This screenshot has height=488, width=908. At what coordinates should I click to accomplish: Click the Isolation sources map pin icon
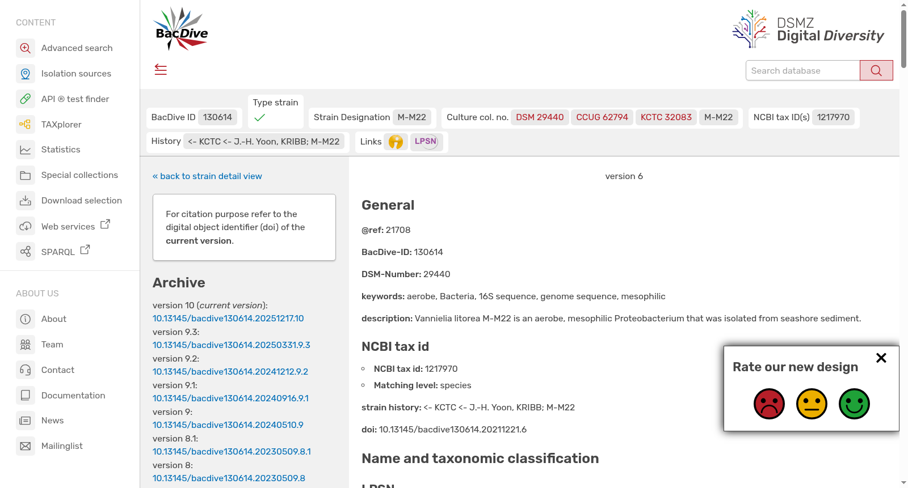(x=26, y=74)
